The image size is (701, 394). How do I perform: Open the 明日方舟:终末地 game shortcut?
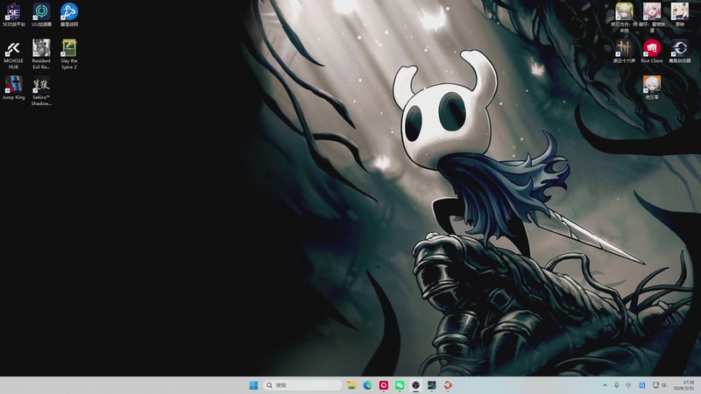624,18
